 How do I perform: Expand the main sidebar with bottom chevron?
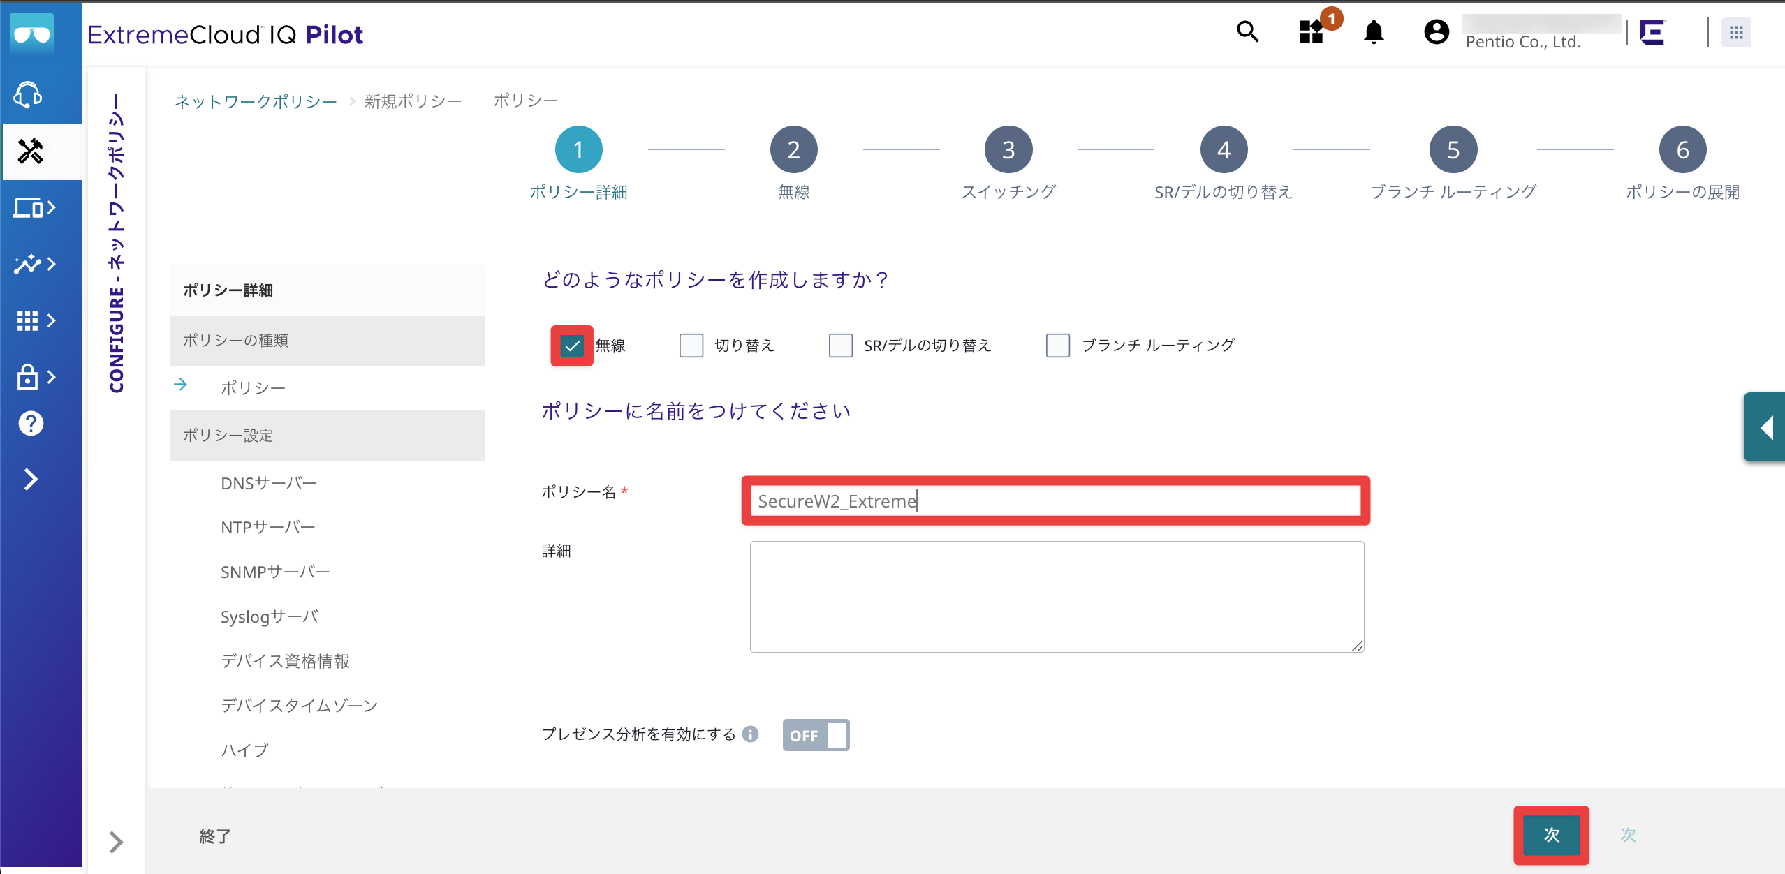click(31, 480)
